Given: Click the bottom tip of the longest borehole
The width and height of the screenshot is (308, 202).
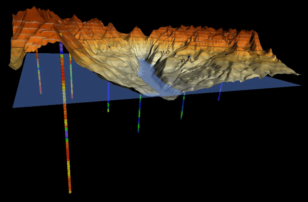Looking at the screenshot, I should pos(70,192).
